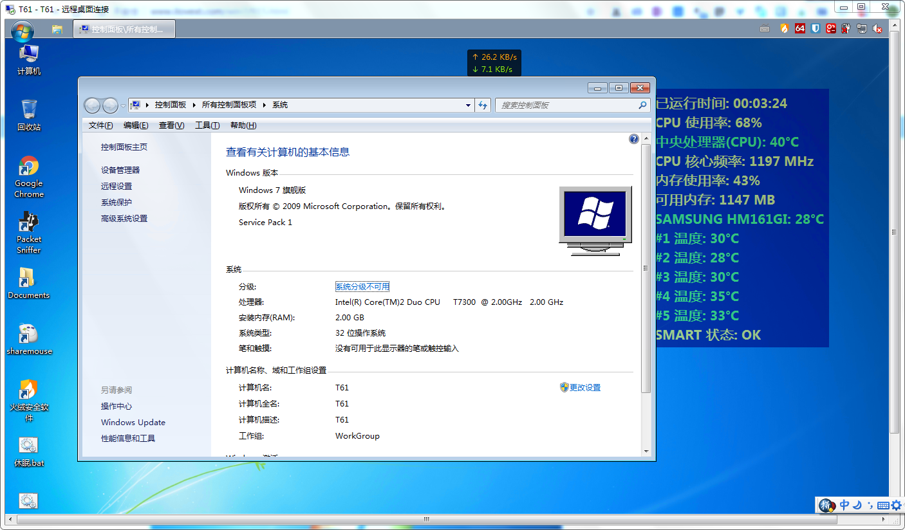Open the 编辑(E) menu
The width and height of the screenshot is (905, 530).
136,125
